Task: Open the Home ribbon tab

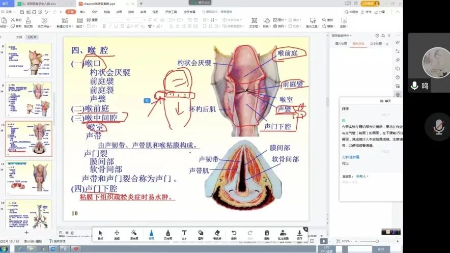Action: 71,12
